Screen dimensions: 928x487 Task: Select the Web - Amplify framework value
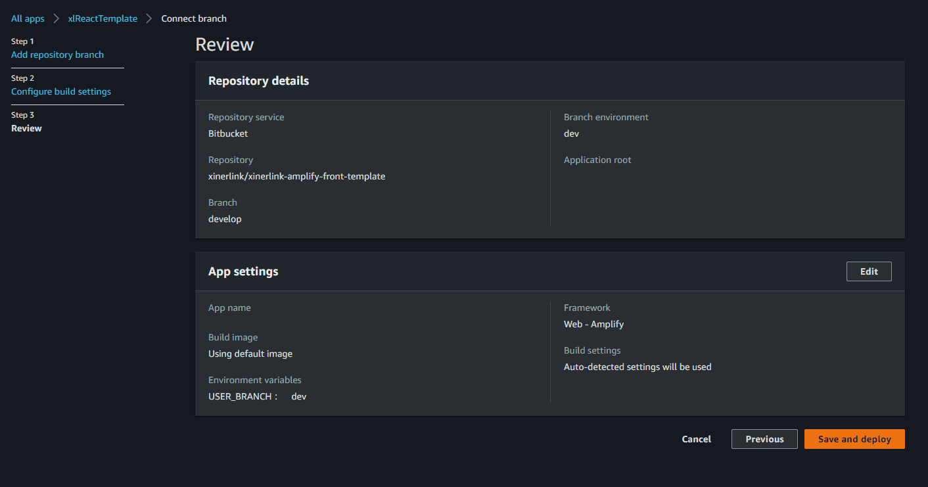593,324
